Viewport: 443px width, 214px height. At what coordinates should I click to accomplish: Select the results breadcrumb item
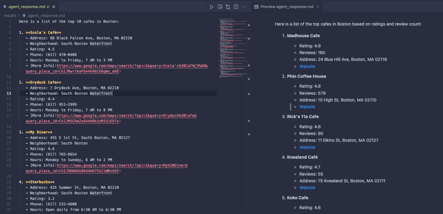9,15
